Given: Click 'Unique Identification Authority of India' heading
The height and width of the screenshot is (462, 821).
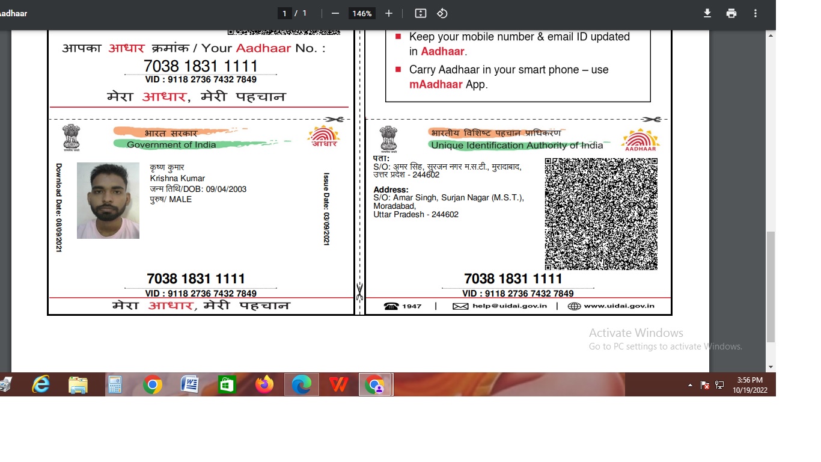Looking at the screenshot, I should (517, 145).
